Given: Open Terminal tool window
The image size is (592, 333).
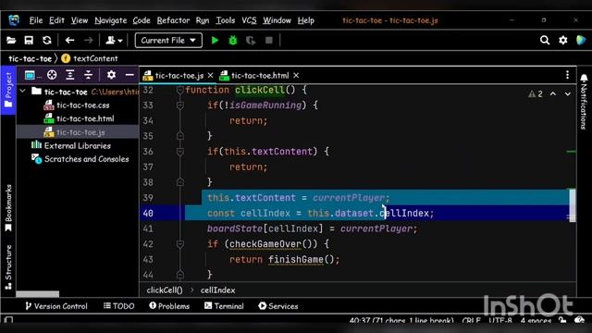Looking at the screenshot, I should pos(224,306).
